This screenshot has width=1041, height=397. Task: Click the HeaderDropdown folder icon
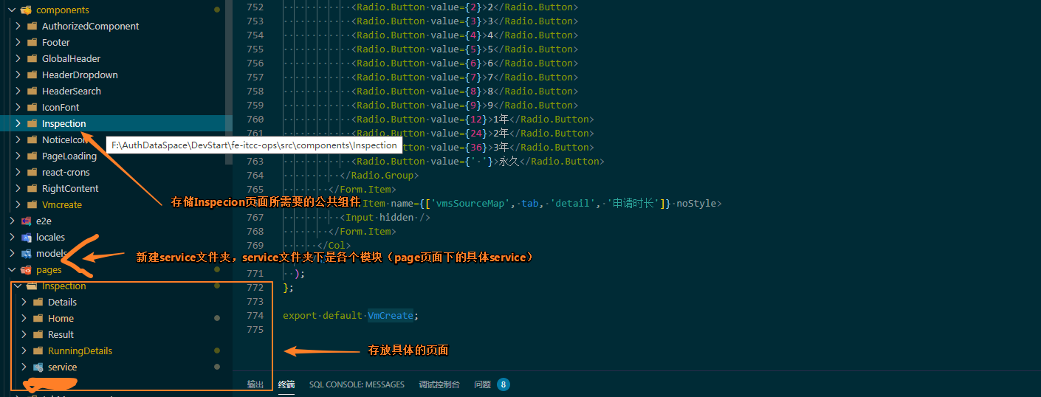click(32, 75)
